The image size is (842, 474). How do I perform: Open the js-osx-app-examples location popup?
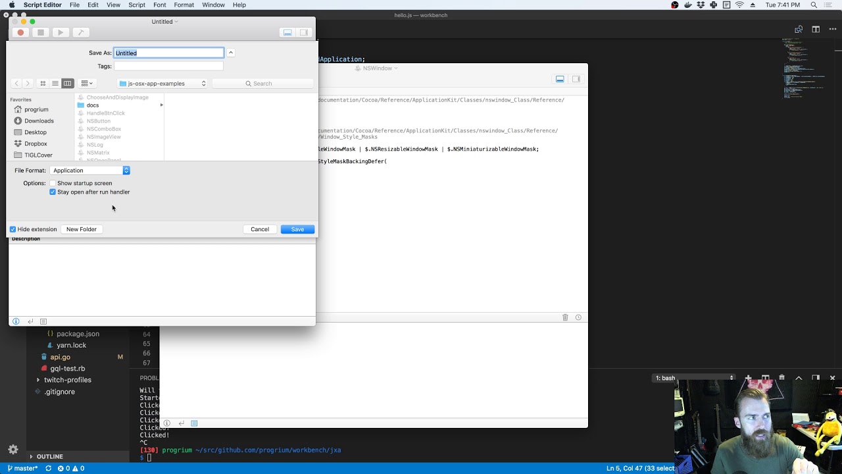pyautogui.click(x=162, y=84)
